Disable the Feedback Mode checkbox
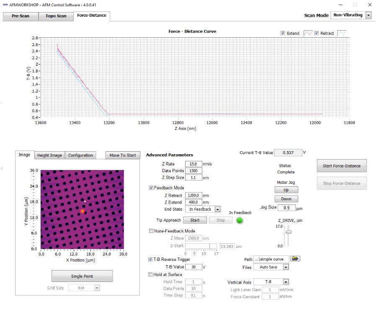This screenshot has width=377, height=333. tap(151, 188)
